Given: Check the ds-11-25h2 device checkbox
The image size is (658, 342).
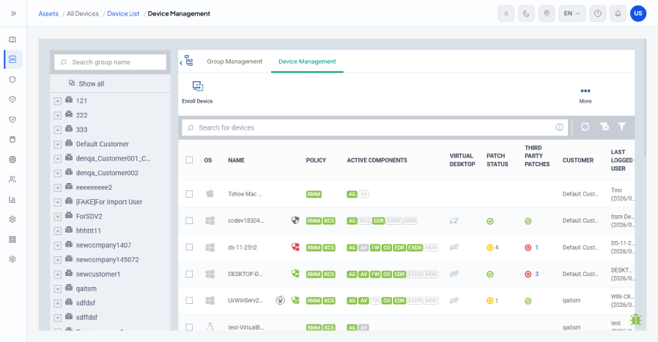Looking at the screenshot, I should (x=189, y=248).
